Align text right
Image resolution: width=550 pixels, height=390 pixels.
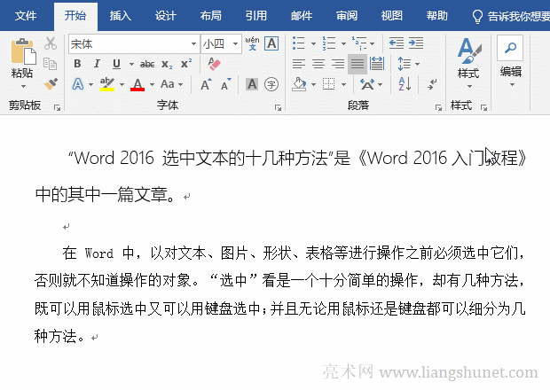[x=338, y=64]
